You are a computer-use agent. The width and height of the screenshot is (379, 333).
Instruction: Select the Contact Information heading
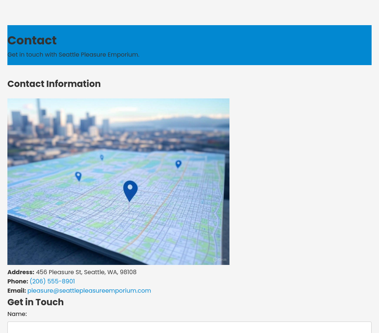point(54,84)
